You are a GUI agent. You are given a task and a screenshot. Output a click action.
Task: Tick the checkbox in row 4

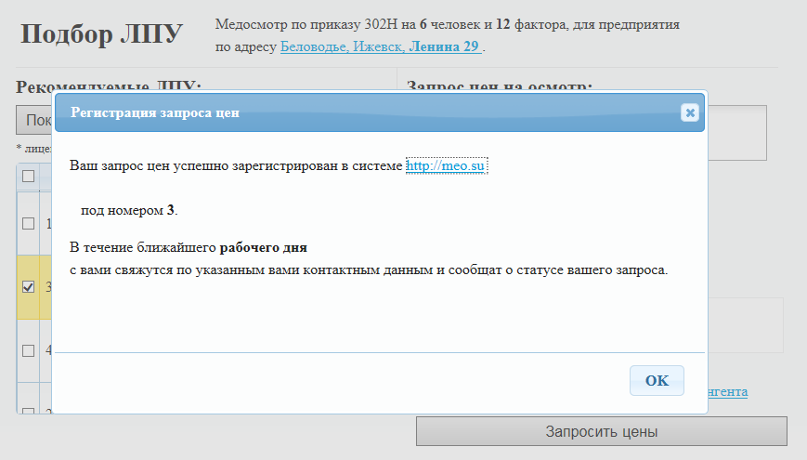coord(28,350)
